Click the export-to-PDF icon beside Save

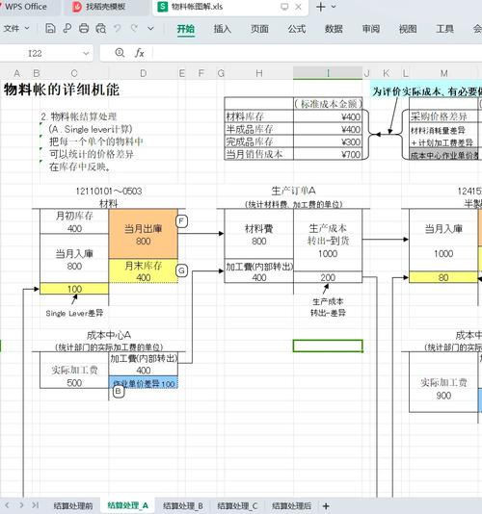click(67, 29)
